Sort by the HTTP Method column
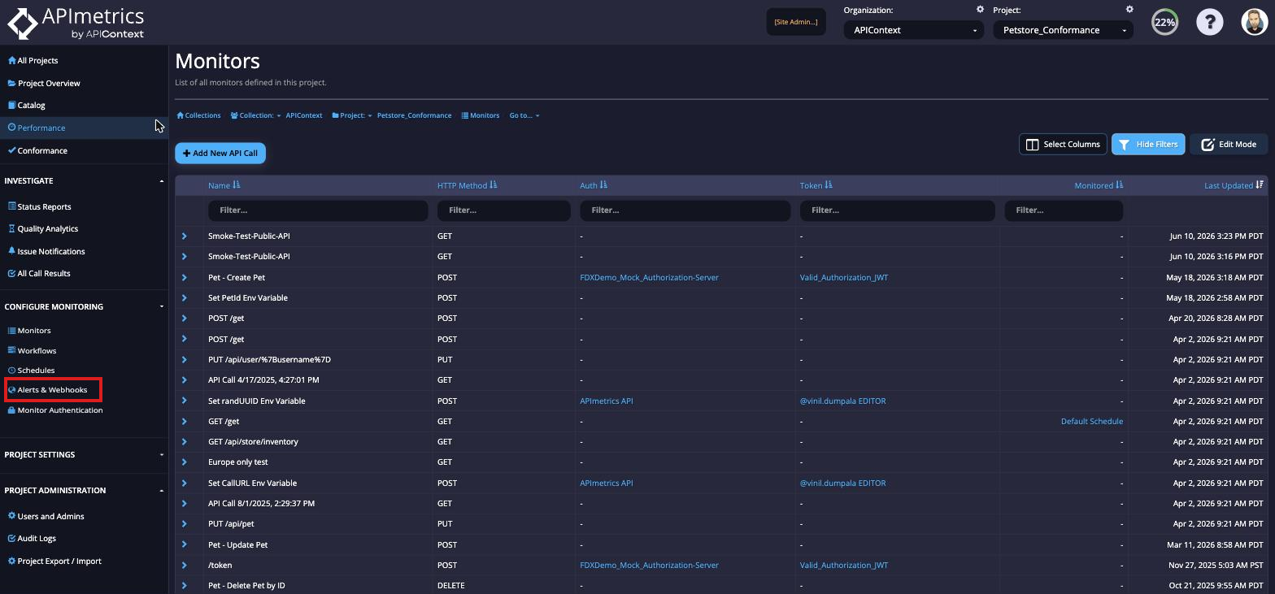Viewport: 1275px width, 594px height. click(467, 185)
